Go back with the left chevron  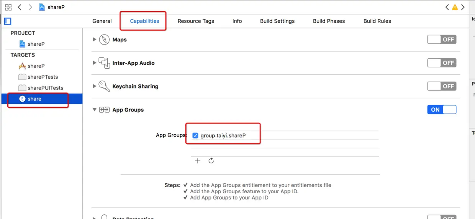pyautogui.click(x=20, y=7)
